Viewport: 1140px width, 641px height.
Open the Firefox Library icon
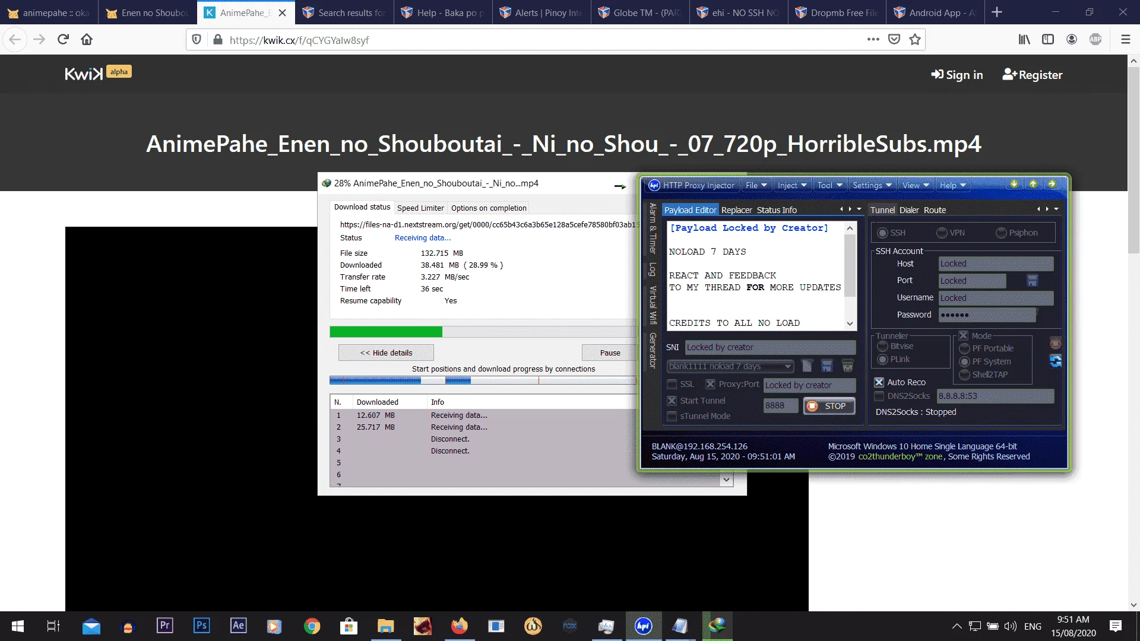click(x=1024, y=39)
